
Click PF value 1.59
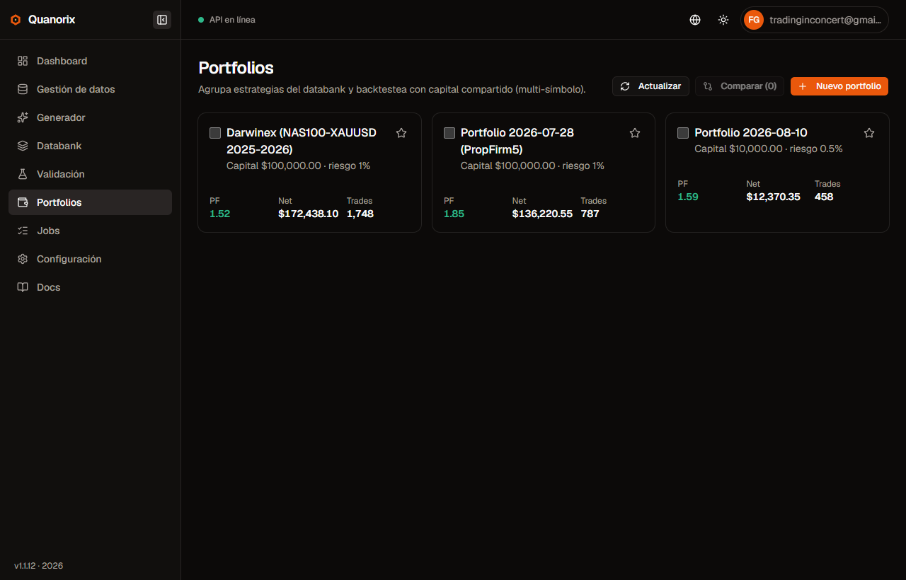click(x=688, y=197)
